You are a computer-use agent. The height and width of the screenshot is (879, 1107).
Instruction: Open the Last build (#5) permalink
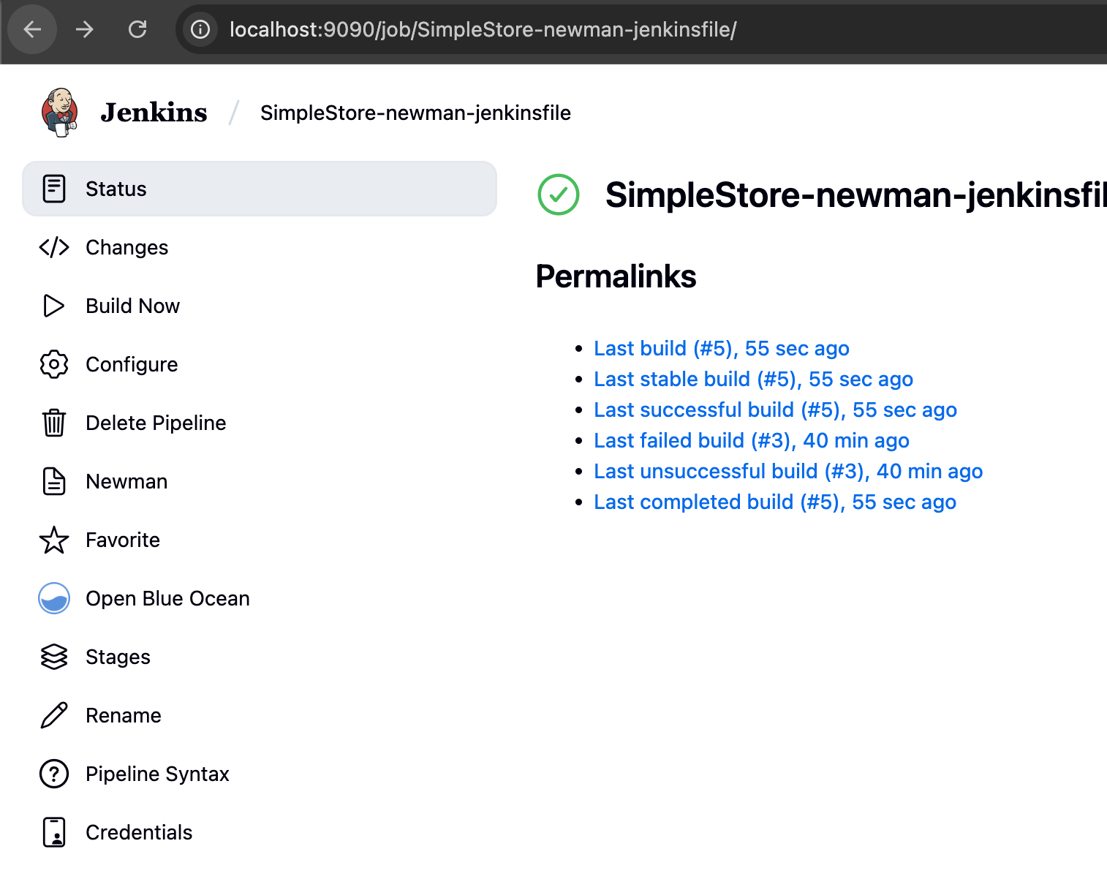click(x=722, y=348)
